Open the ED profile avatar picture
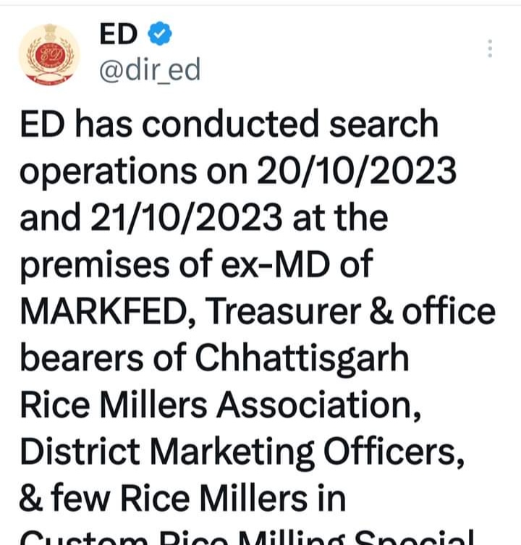The image size is (521, 545). tap(48, 54)
